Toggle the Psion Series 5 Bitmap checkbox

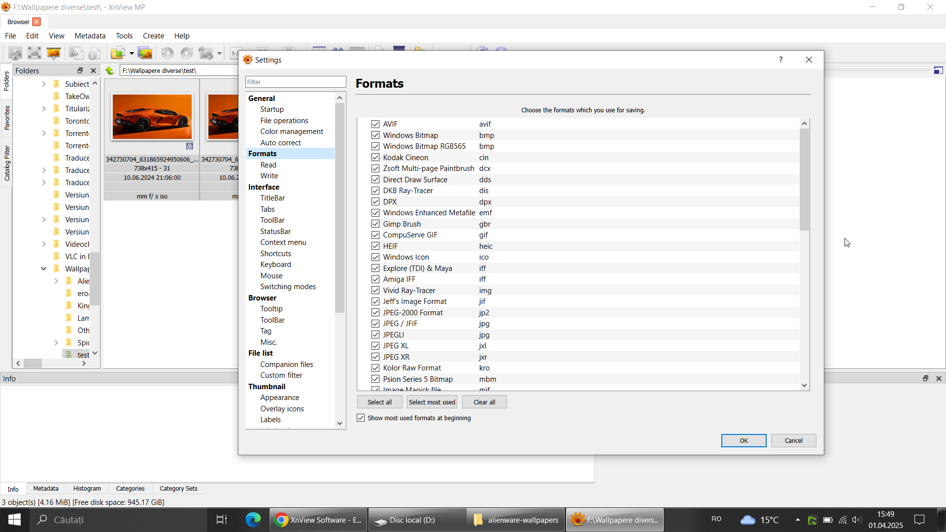point(375,379)
